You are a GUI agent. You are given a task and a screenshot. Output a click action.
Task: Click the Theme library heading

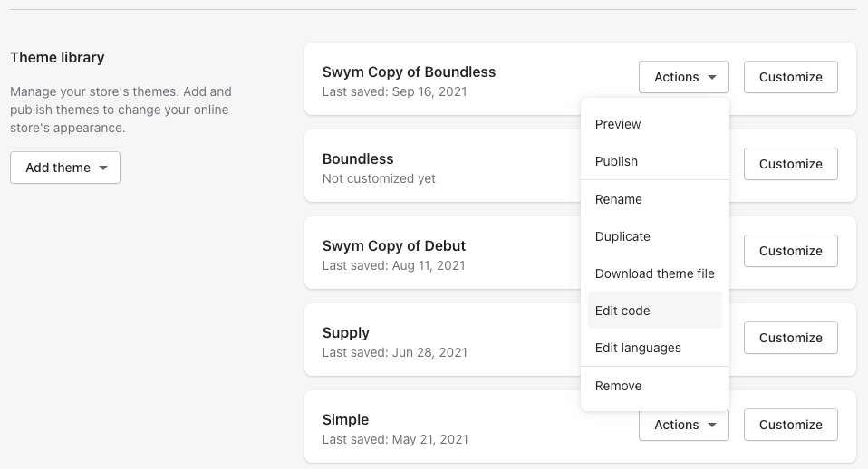(57, 57)
